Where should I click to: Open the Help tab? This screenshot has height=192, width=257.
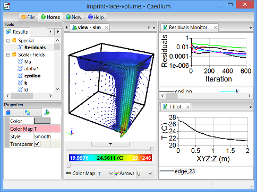tap(96, 17)
